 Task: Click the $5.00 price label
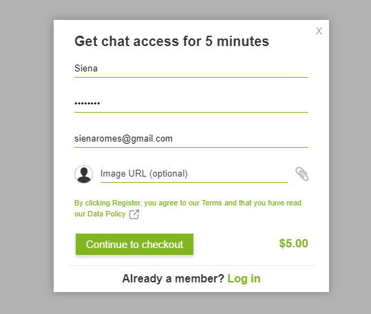point(293,243)
